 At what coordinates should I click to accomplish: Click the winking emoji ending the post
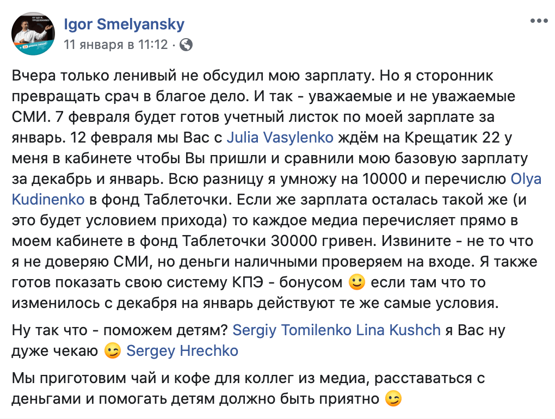pos(393,399)
